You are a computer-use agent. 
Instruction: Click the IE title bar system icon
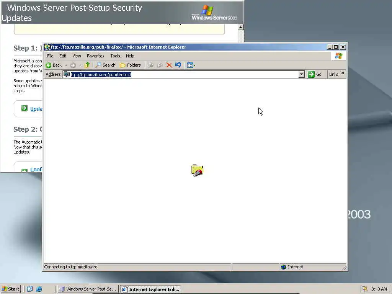pyautogui.click(x=47, y=47)
